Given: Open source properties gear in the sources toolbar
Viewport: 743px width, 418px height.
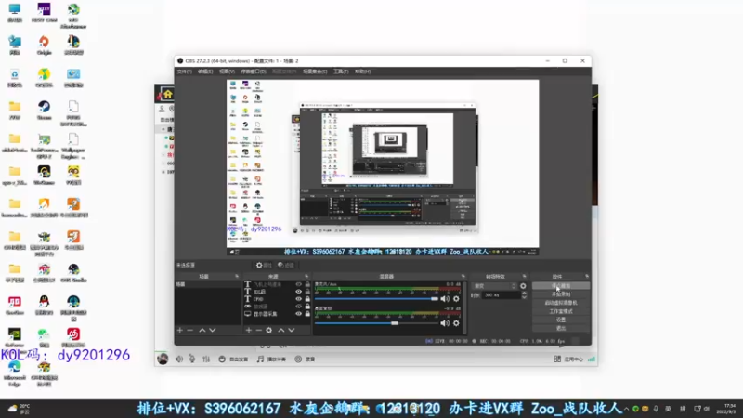Looking at the screenshot, I should point(268,331).
